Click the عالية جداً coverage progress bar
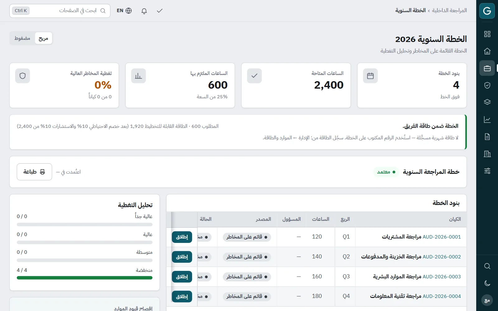498x311 pixels. [85, 224]
